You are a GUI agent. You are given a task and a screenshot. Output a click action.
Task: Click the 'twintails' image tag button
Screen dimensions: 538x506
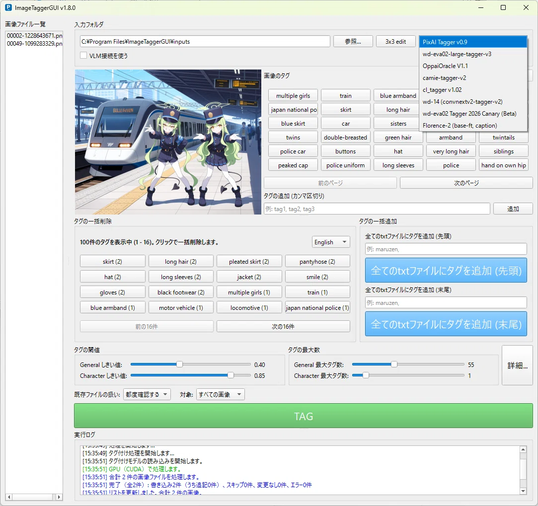(504, 137)
